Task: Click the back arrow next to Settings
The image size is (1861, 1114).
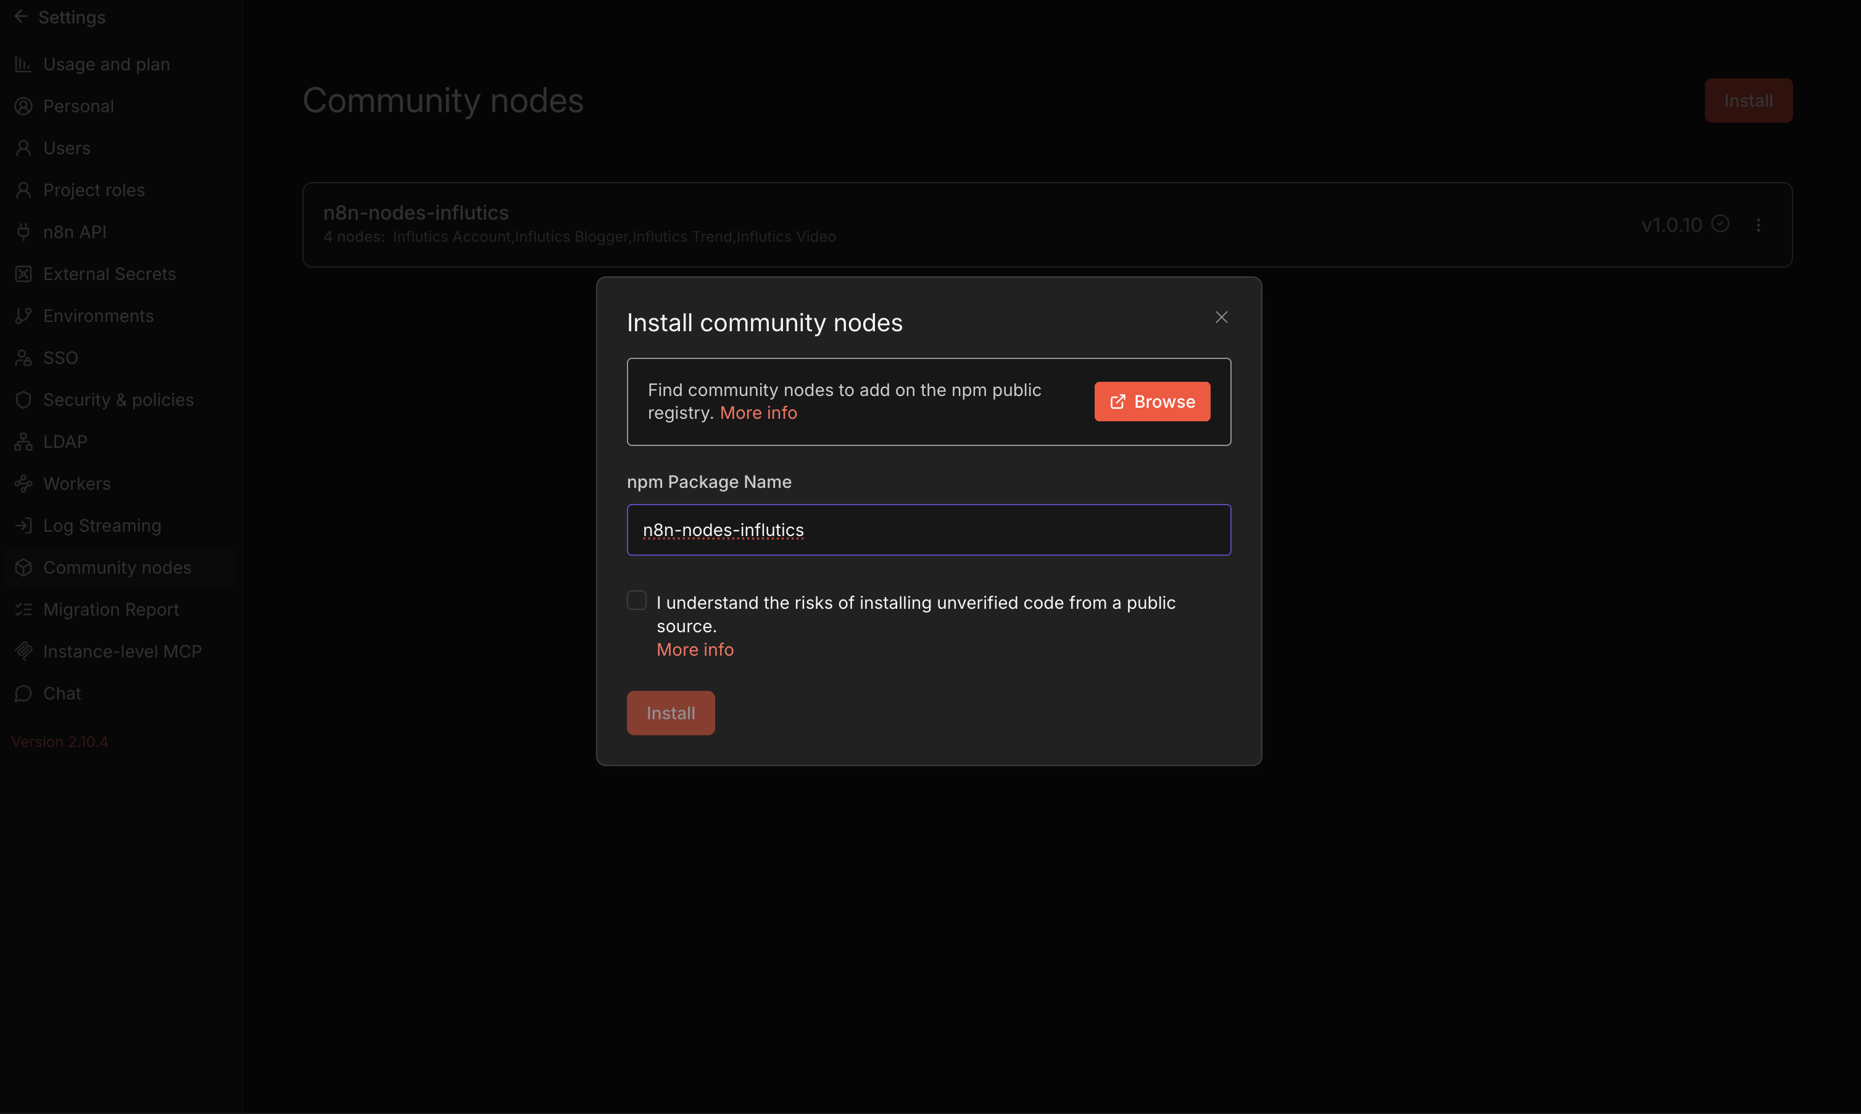Action: (x=21, y=17)
